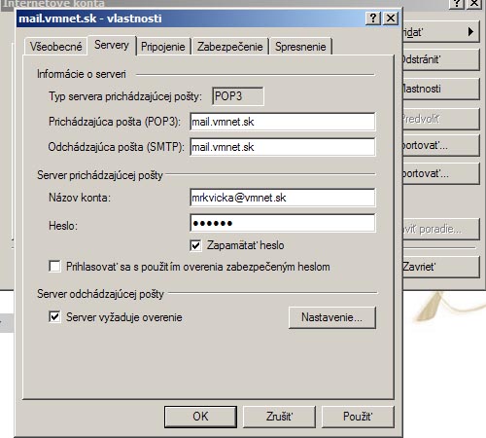Click the Prichádzajúca pošta (POP3) field
Image resolution: width=486 pixels, height=438 pixels.
[x=283, y=122]
